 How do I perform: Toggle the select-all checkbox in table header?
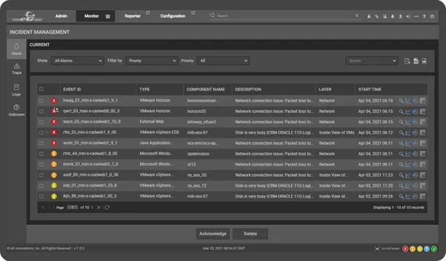41,89
